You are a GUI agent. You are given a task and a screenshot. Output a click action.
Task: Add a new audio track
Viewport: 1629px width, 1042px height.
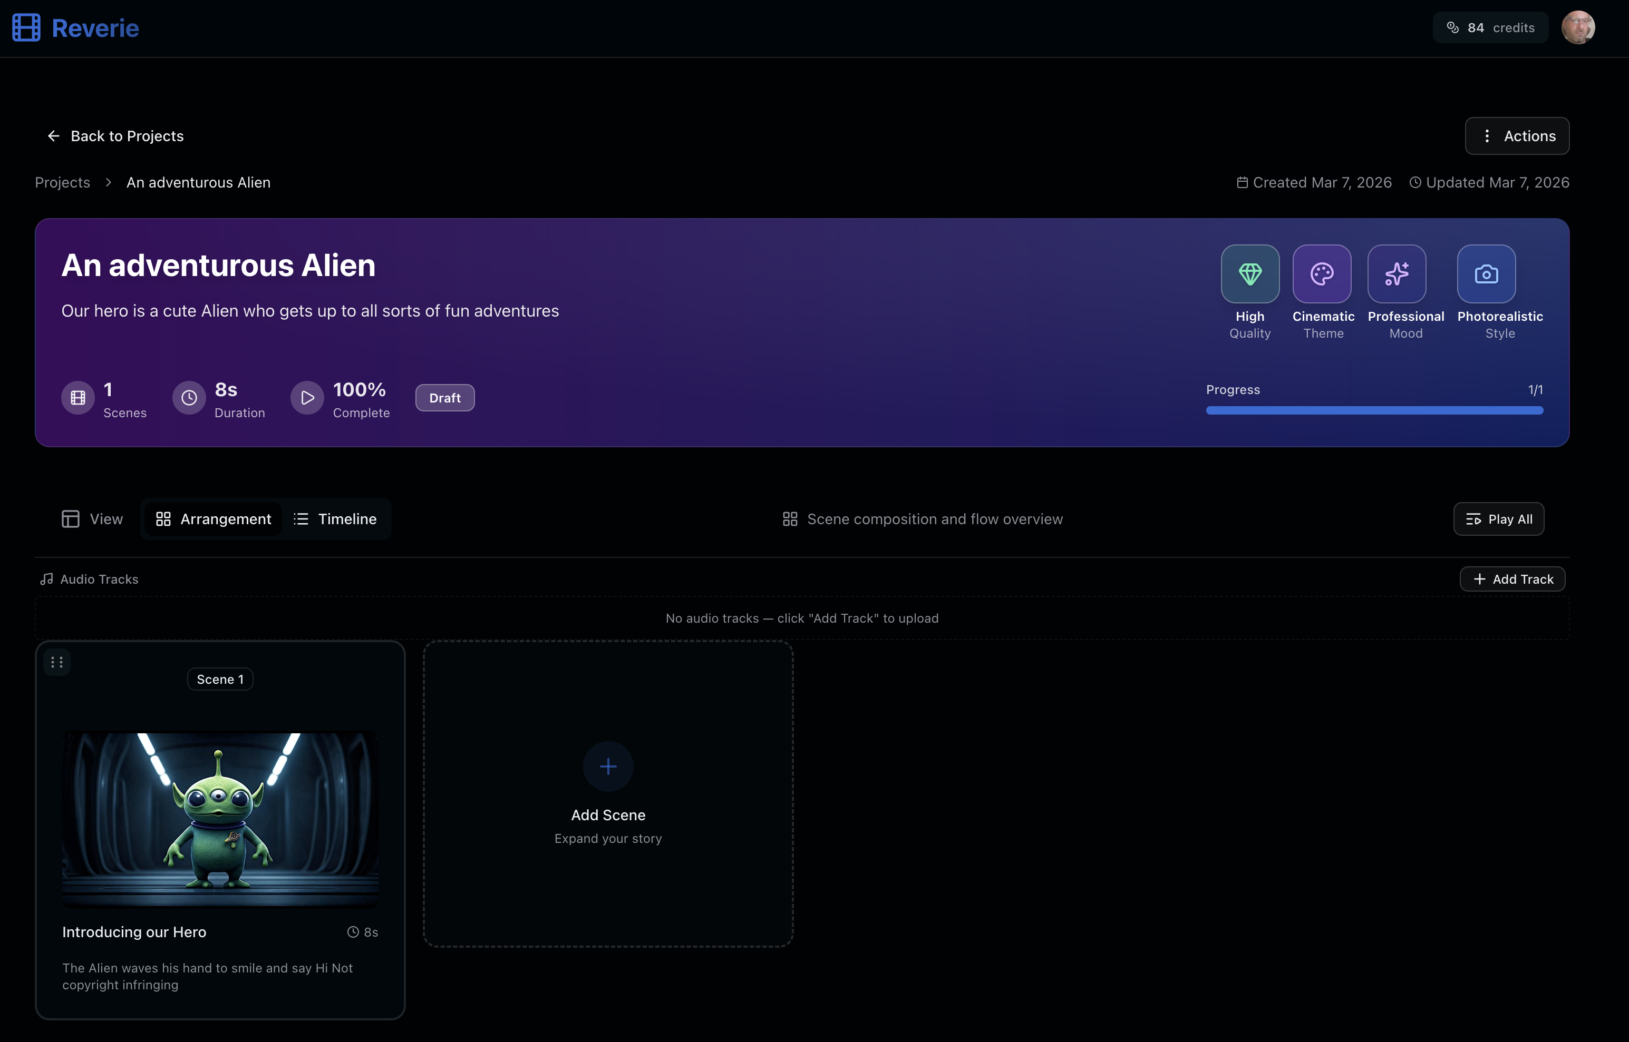click(1512, 579)
